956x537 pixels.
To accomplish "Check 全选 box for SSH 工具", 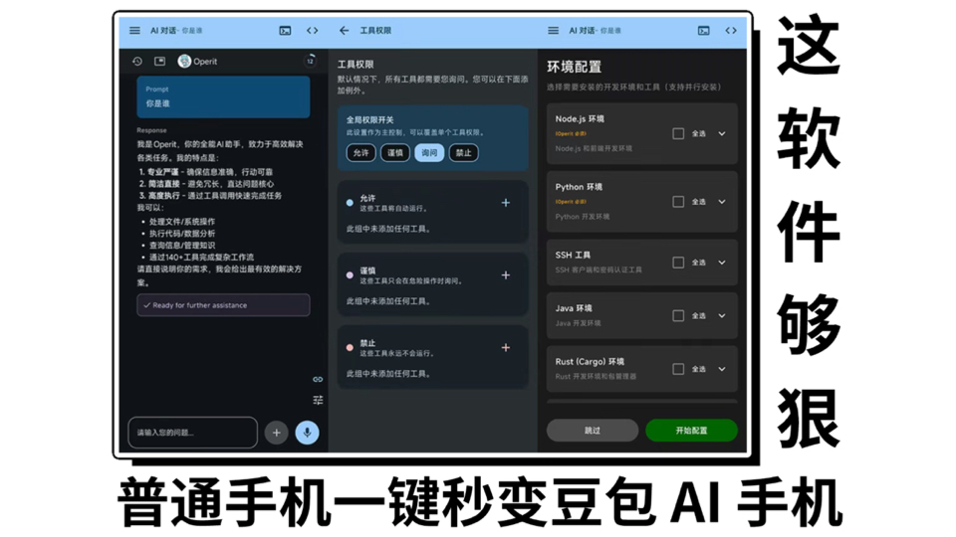I will [x=678, y=263].
